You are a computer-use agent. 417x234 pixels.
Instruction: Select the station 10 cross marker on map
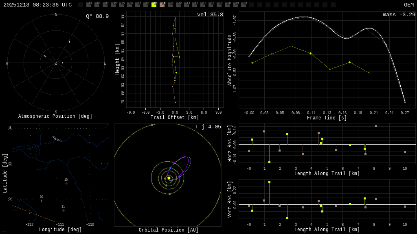click(x=66, y=184)
